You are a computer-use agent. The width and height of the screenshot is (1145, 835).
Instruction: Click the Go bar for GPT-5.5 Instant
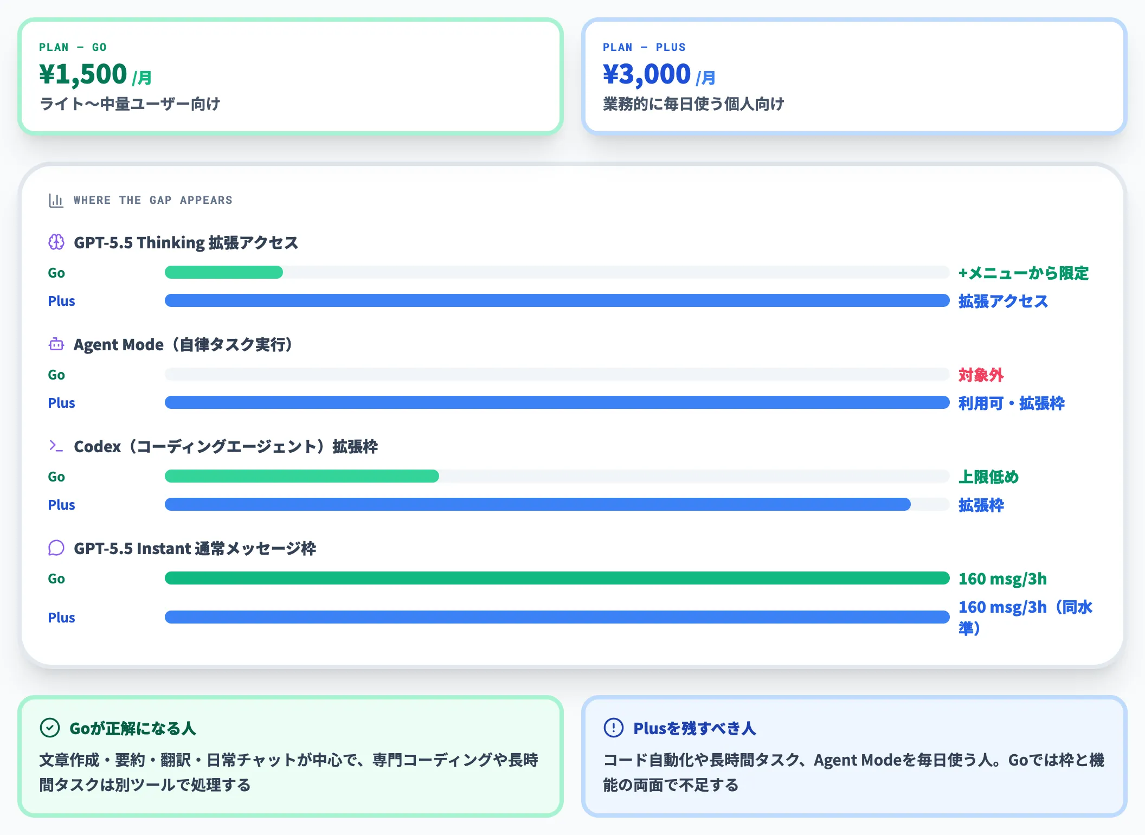coord(557,578)
